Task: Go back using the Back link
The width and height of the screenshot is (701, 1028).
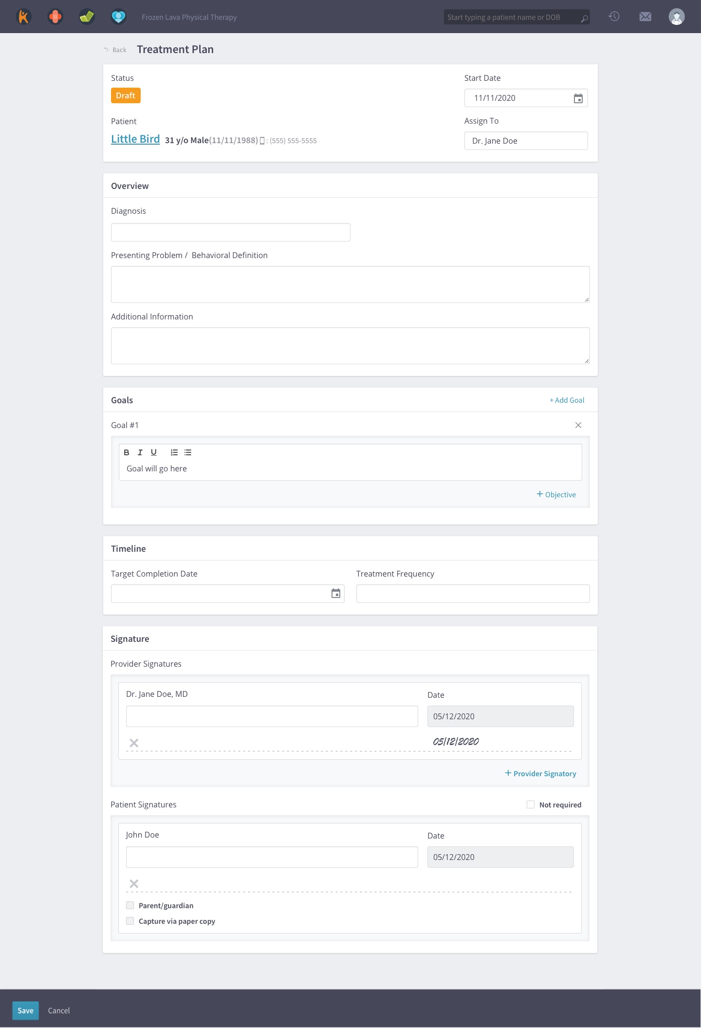Action: [115, 50]
